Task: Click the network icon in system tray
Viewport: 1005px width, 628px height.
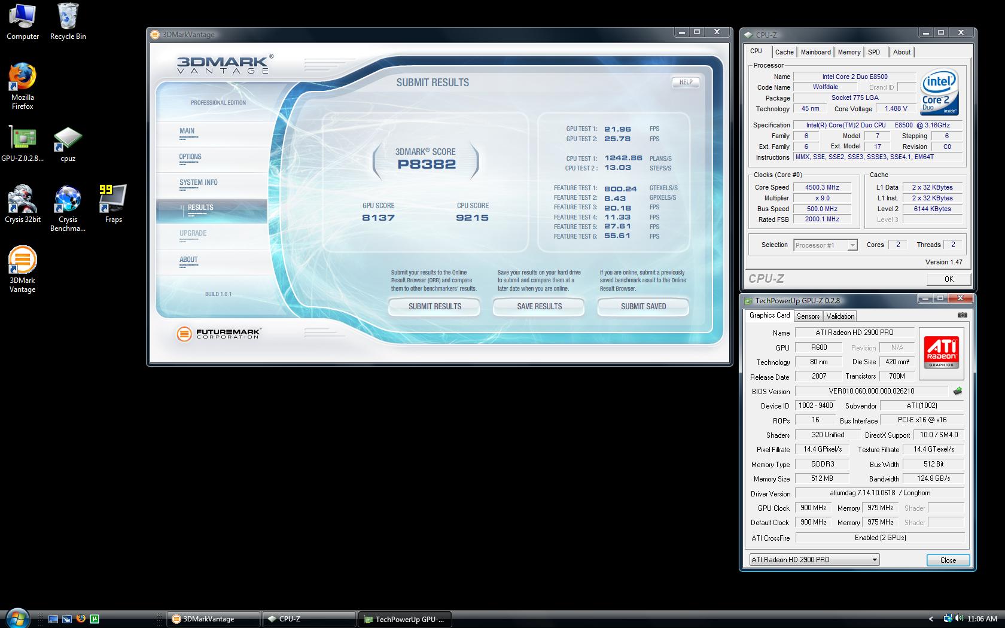Action: point(948,619)
